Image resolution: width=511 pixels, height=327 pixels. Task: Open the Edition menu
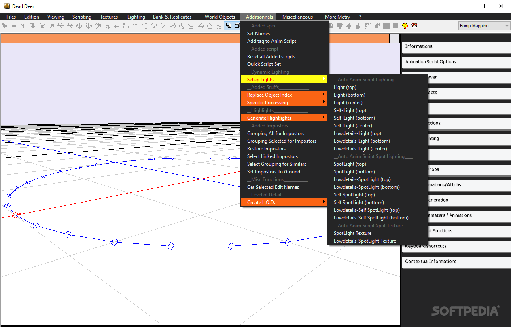32,17
